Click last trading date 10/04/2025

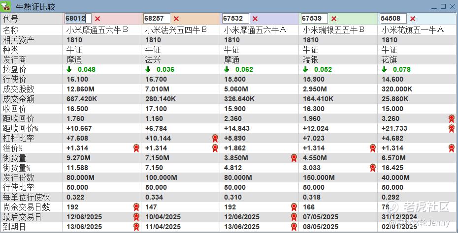pyautogui.click(x=163, y=217)
